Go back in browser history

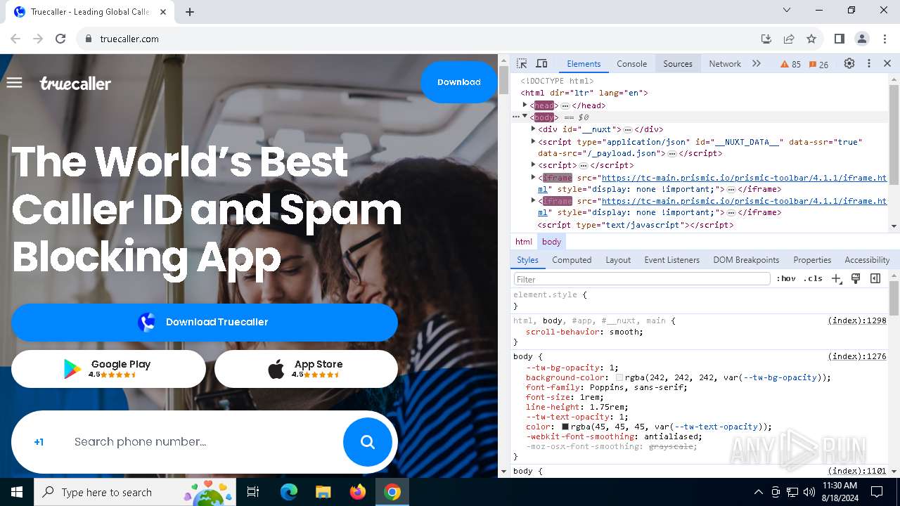pos(15,39)
